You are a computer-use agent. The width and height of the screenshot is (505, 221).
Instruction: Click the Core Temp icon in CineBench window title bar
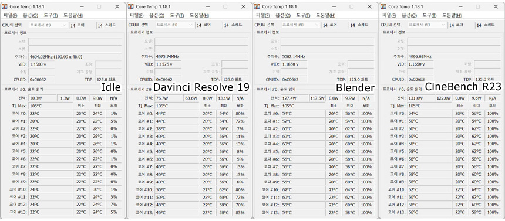tap(383, 7)
